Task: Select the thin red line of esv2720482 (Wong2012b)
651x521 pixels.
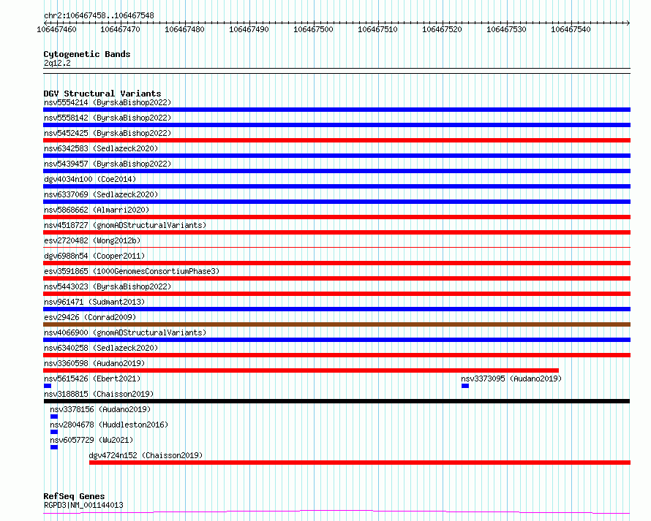Action: [x=336, y=248]
